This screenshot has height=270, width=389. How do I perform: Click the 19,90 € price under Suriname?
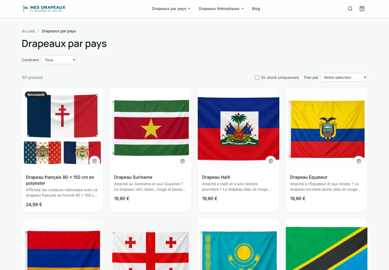click(121, 199)
